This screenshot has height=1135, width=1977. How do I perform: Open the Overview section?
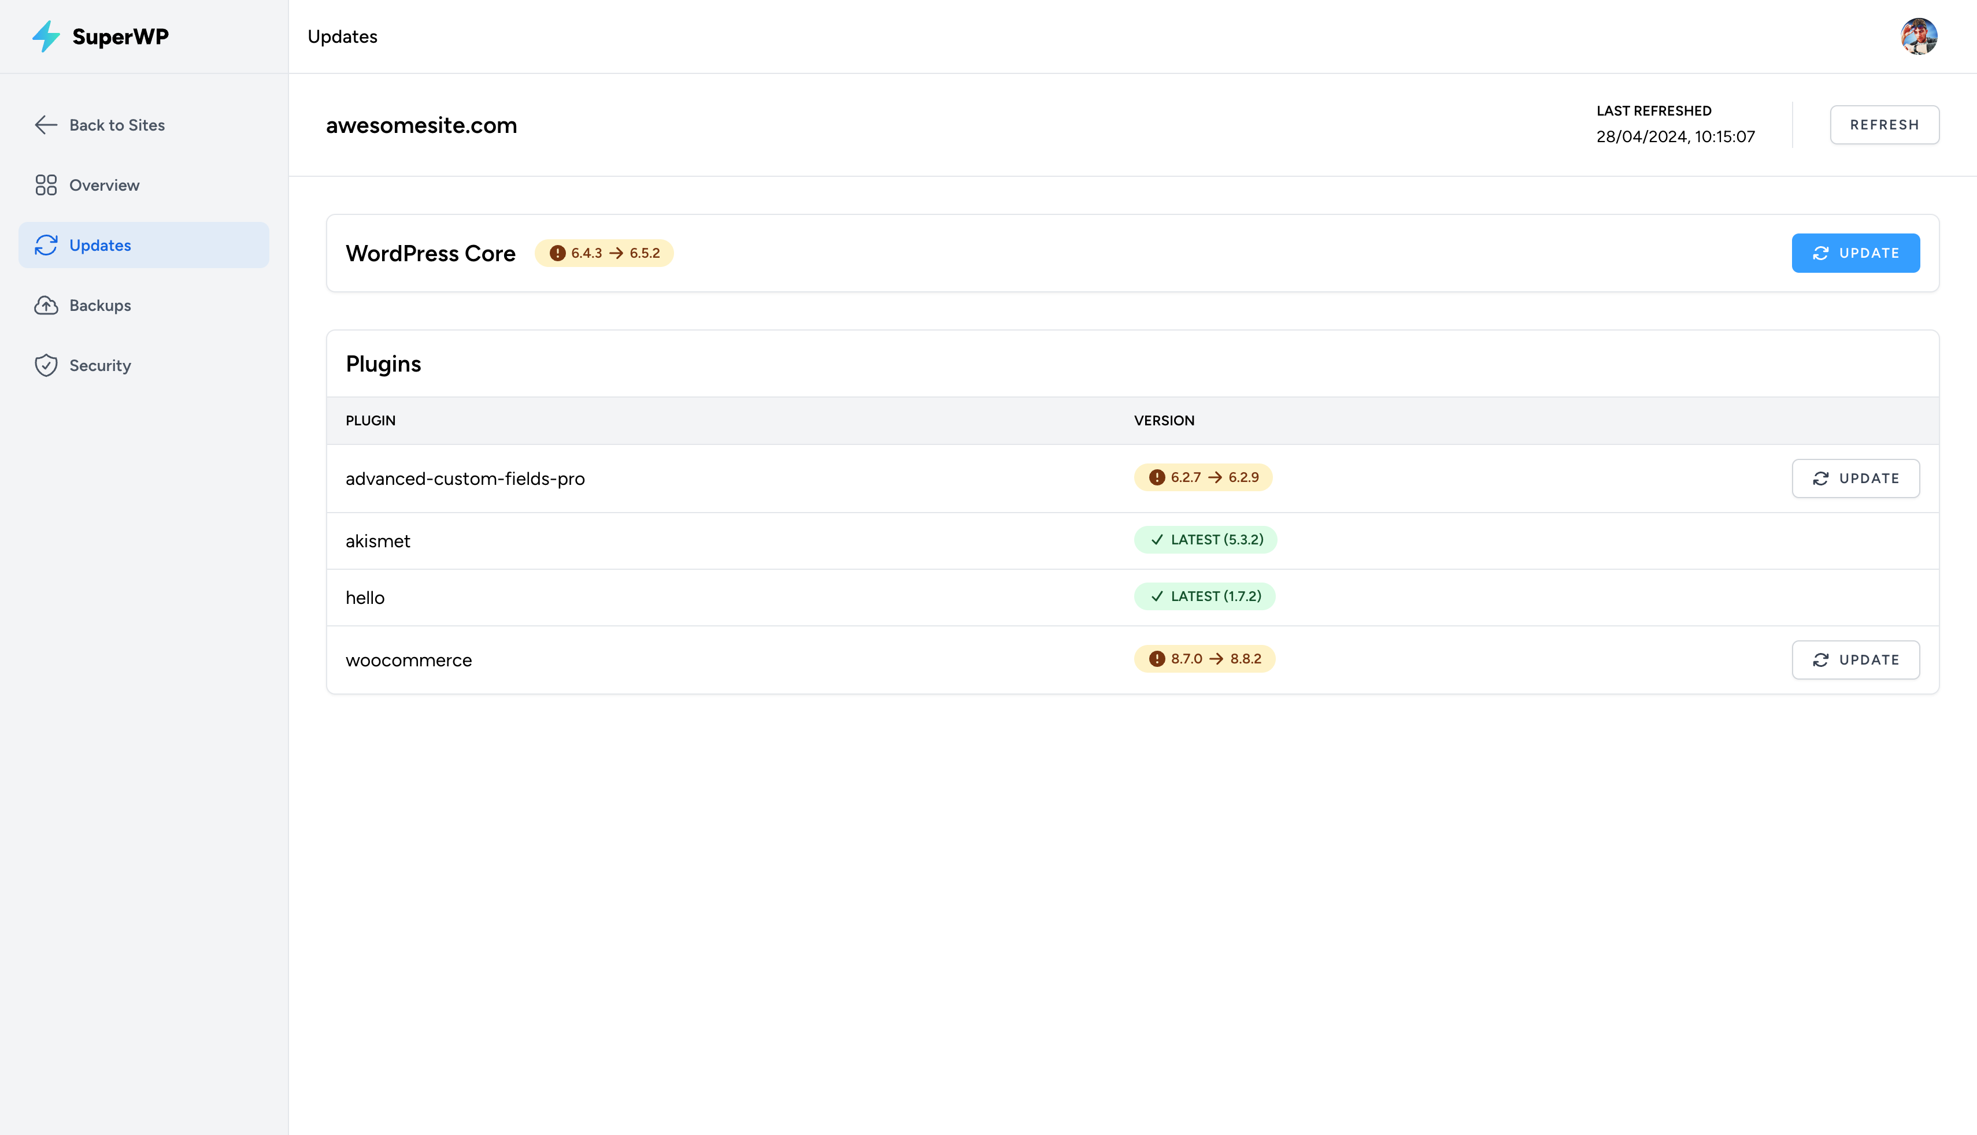click(x=144, y=185)
